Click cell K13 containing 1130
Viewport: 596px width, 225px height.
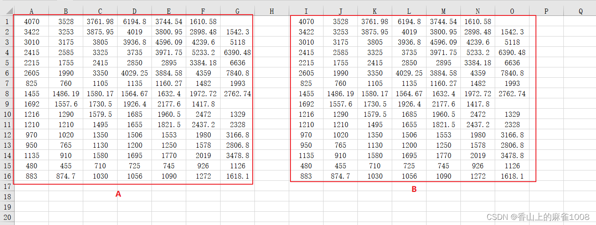pyautogui.click(x=375, y=145)
